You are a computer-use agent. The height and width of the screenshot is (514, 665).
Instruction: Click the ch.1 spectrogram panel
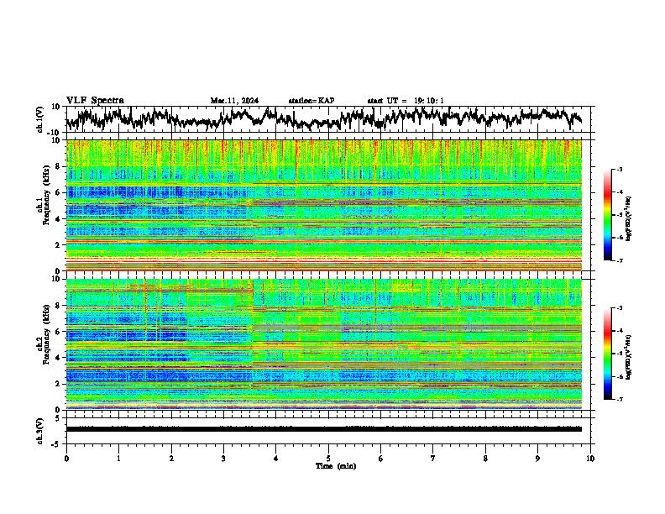pyautogui.click(x=324, y=205)
